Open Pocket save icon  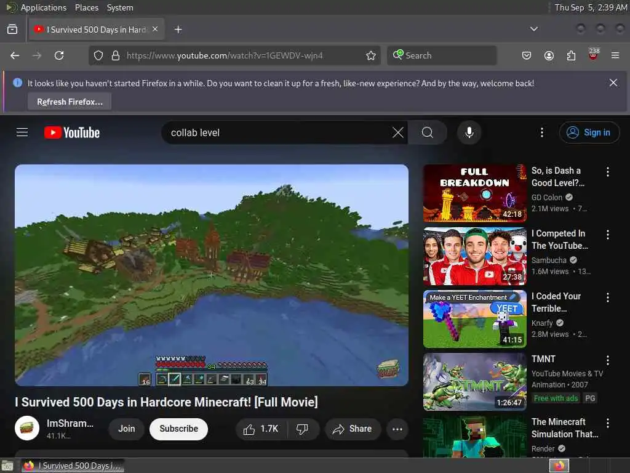527,55
